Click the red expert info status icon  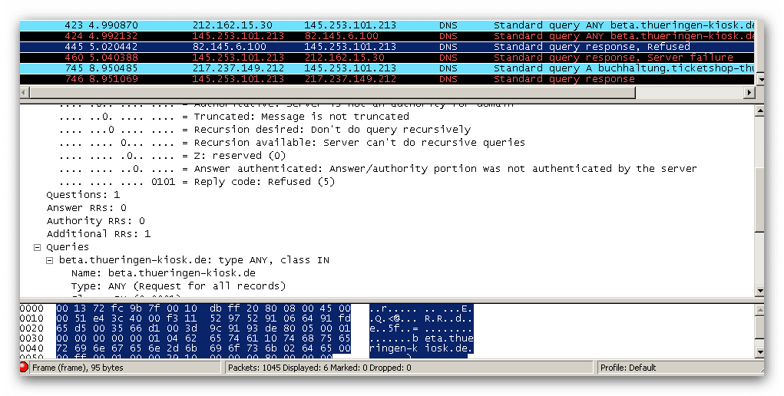pos(24,368)
